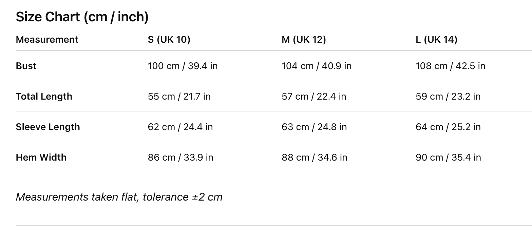Click the Hem Width row label
This screenshot has height=227, width=532.
tap(41, 158)
